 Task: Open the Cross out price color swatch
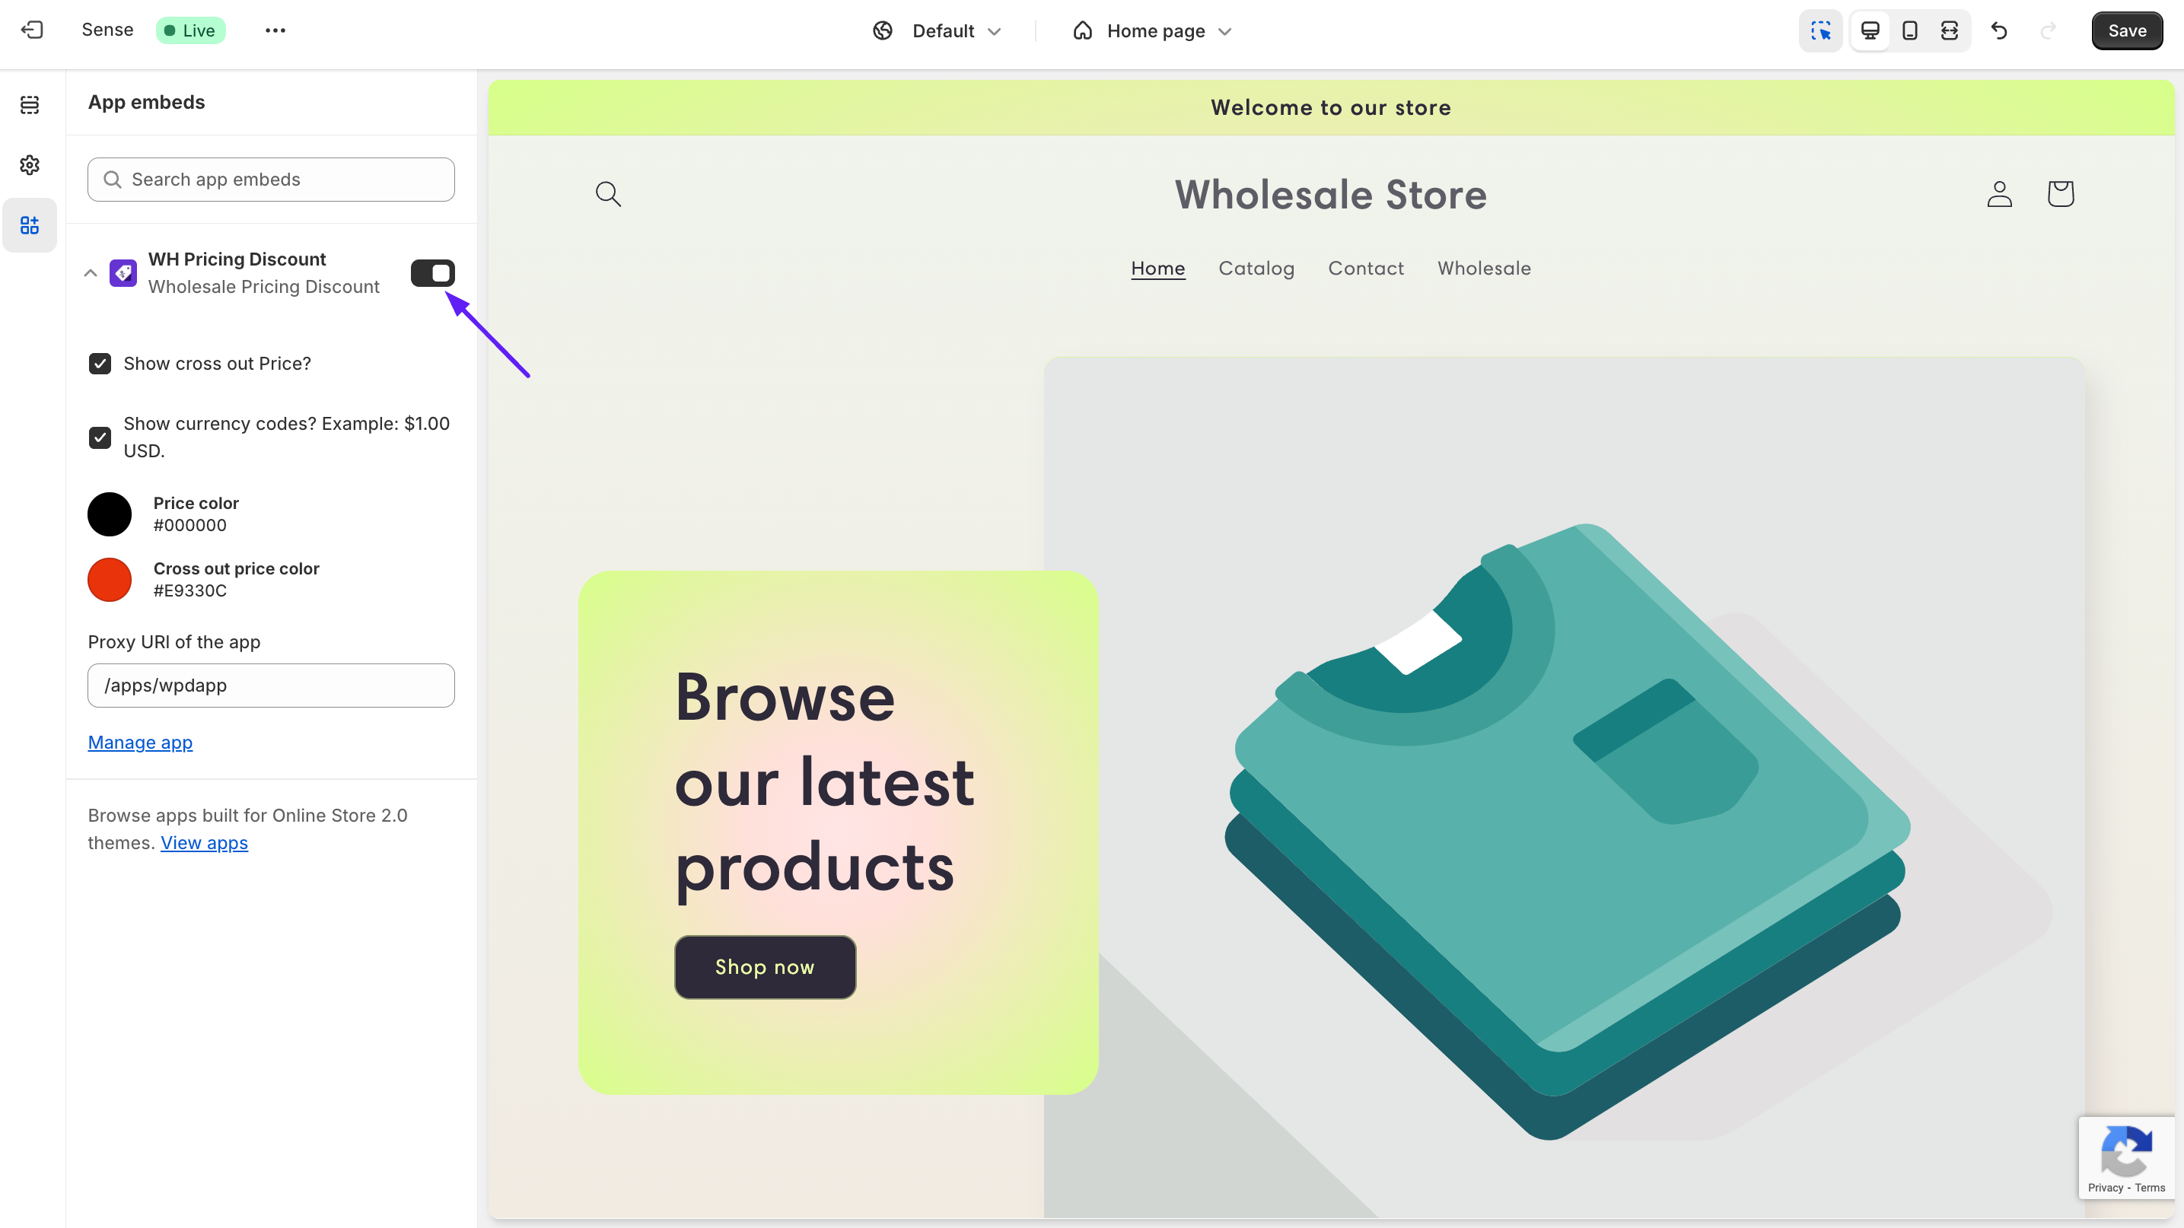tap(110, 580)
